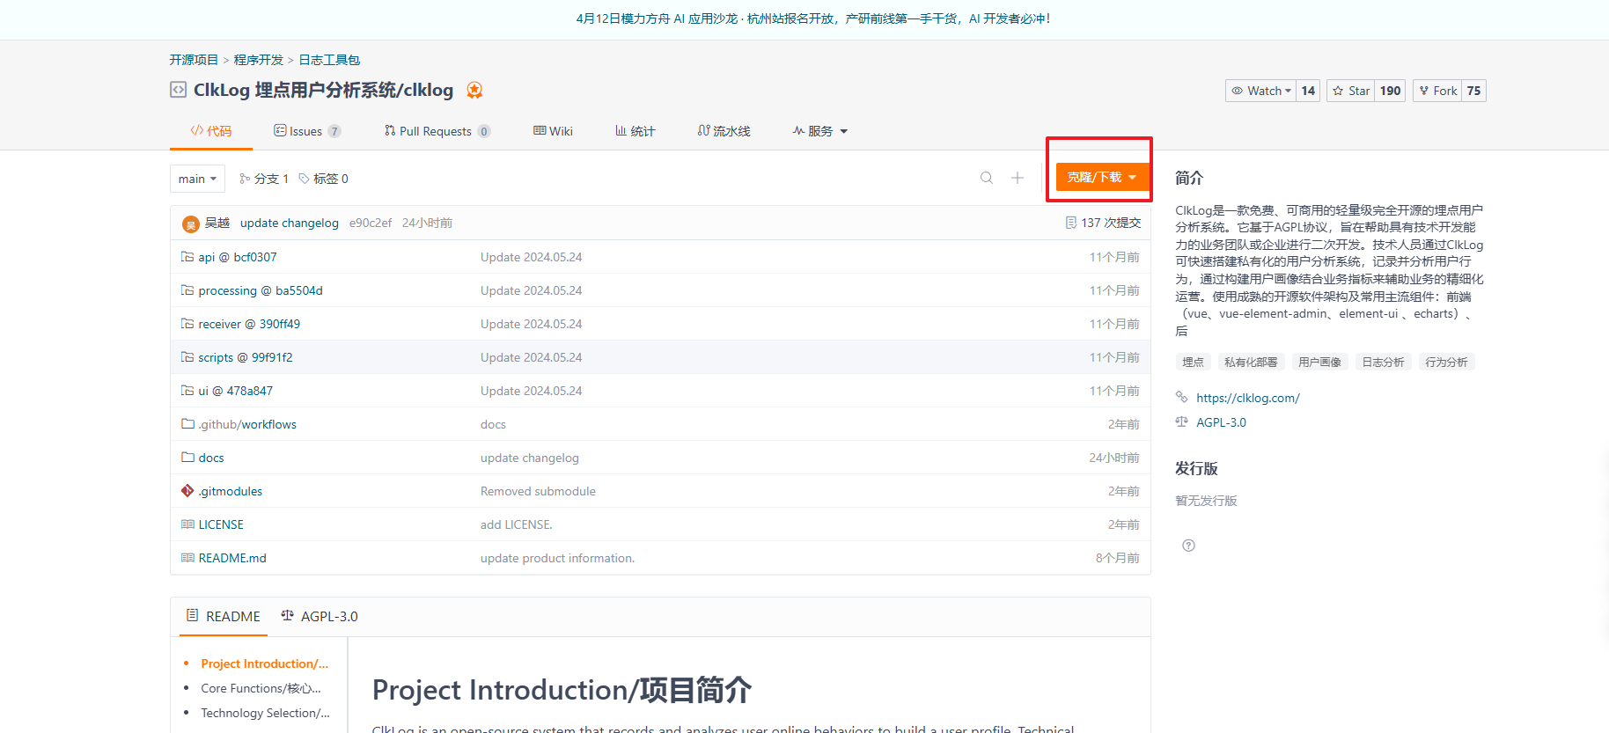Click the top announcement banner about AI 应用沙龙

coord(812,18)
